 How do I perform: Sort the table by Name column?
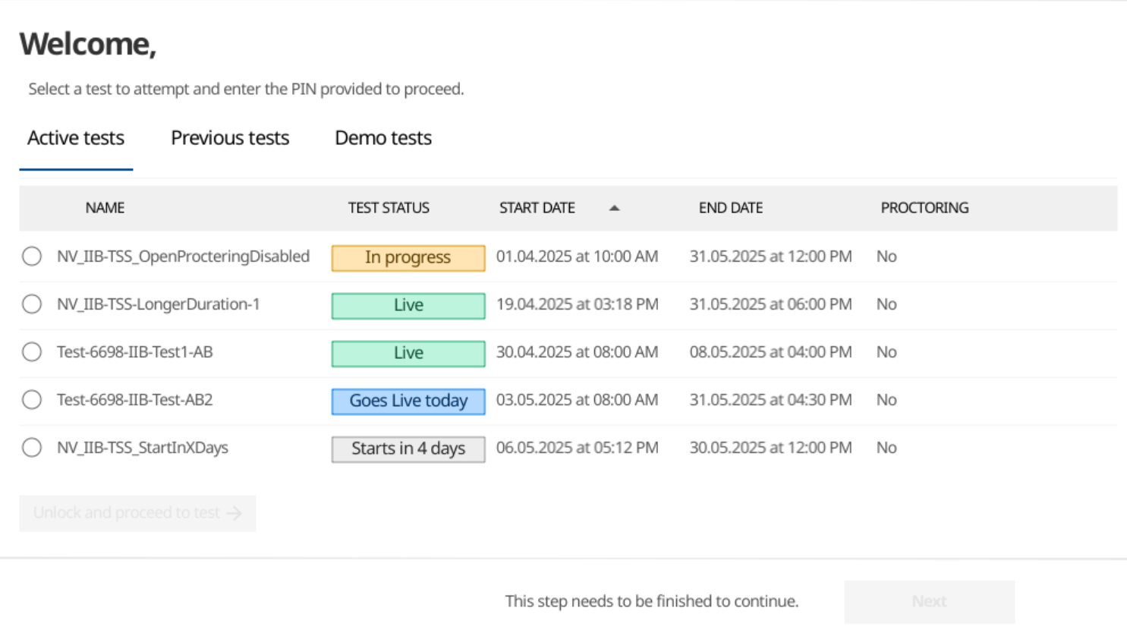[x=104, y=207]
